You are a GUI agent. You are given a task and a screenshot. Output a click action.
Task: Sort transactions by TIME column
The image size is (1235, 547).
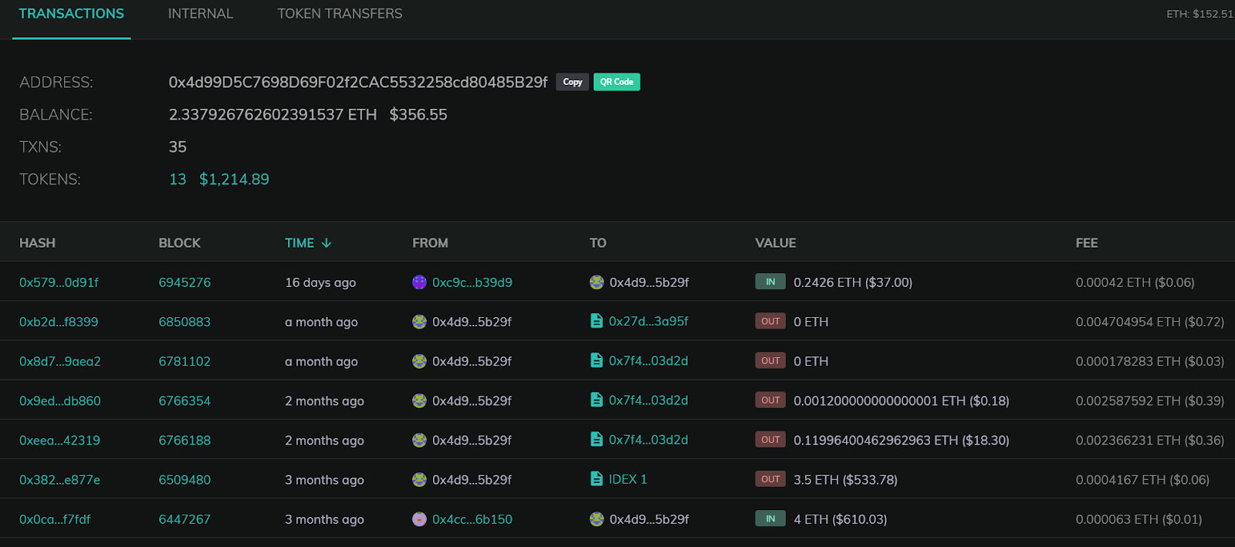pyautogui.click(x=299, y=243)
